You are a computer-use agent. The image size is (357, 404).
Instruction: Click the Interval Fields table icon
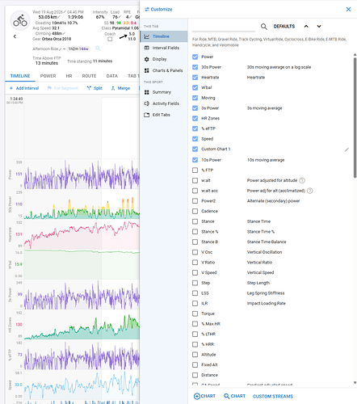pos(147,48)
